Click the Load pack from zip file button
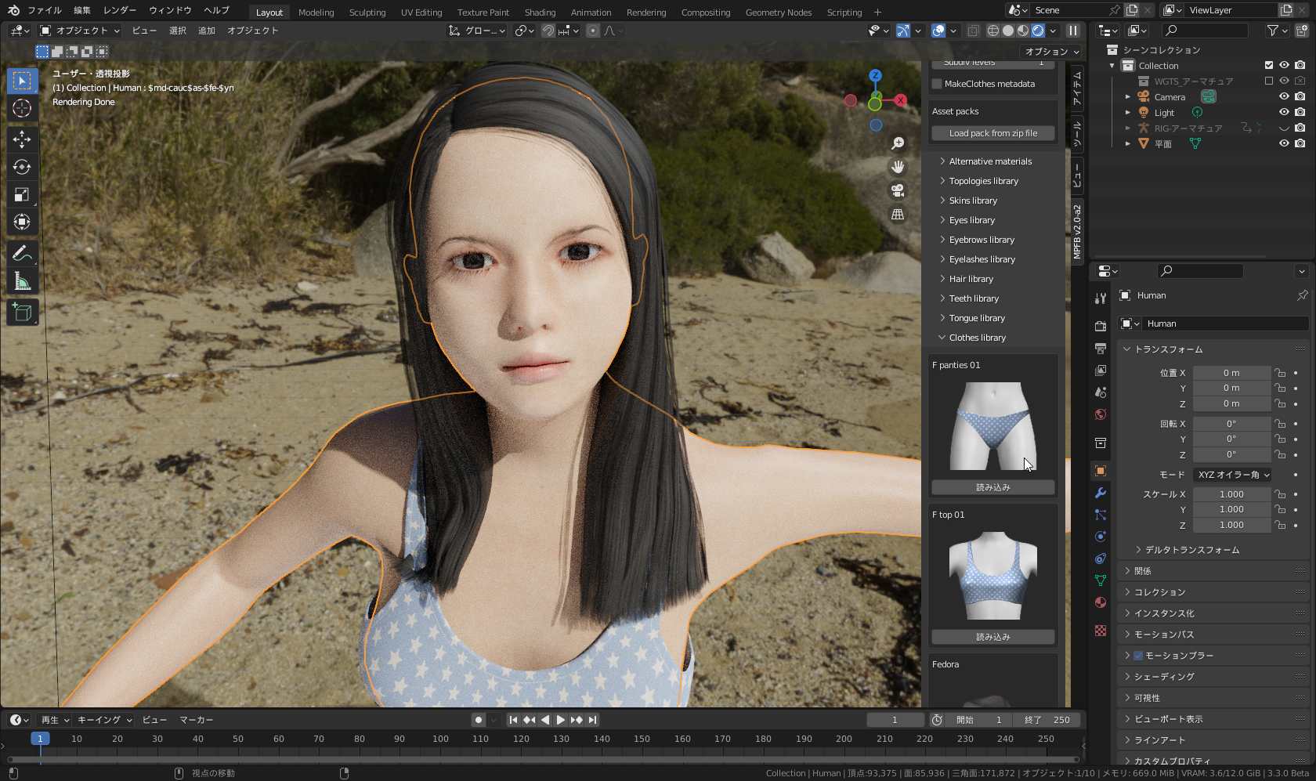 (x=992, y=132)
